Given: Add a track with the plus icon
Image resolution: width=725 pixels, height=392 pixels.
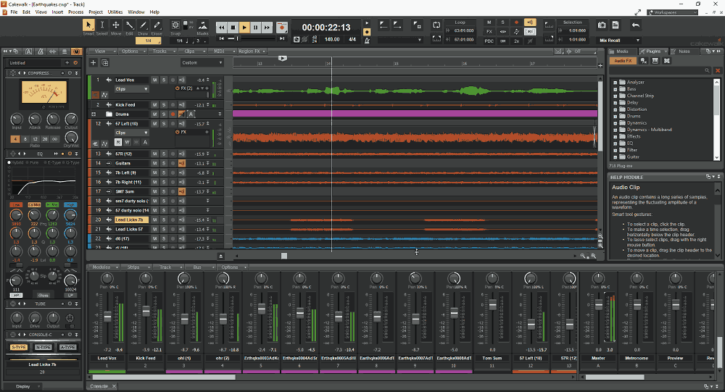Looking at the screenshot, I should 93,62.
